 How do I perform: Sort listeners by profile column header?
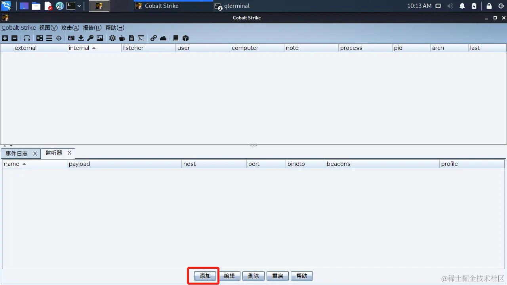click(472, 164)
